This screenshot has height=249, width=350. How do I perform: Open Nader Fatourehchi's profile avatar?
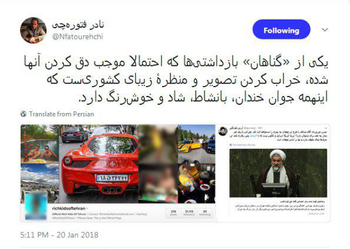pyautogui.click(x=33, y=30)
